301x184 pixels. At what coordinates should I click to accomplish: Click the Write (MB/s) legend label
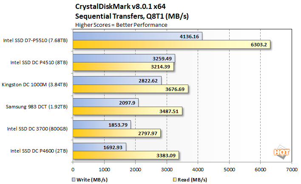pyautogui.click(x=92, y=180)
